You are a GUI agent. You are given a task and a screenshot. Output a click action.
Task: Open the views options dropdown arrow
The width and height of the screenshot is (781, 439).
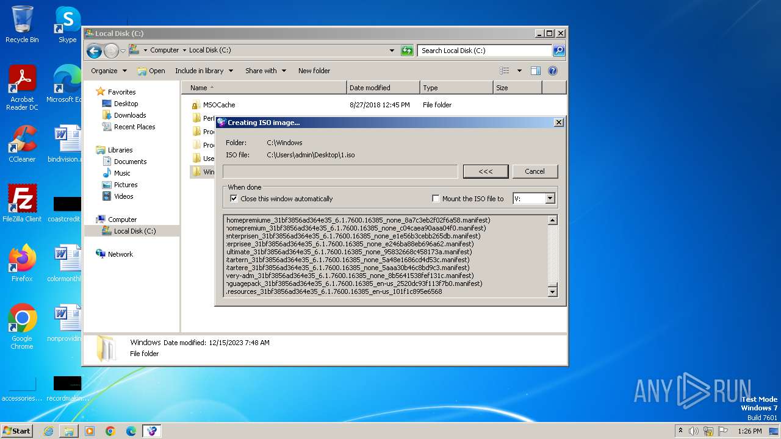pos(519,71)
